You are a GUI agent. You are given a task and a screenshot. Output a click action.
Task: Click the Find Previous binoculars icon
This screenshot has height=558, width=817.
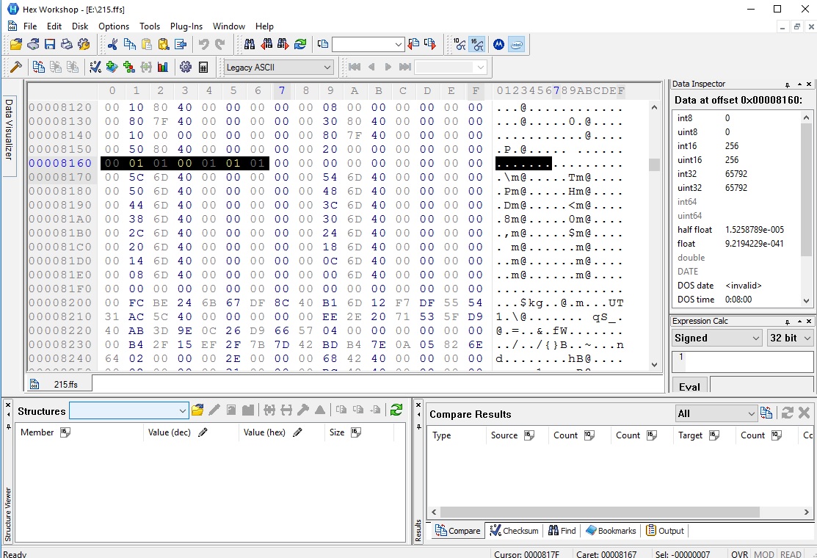click(x=266, y=44)
